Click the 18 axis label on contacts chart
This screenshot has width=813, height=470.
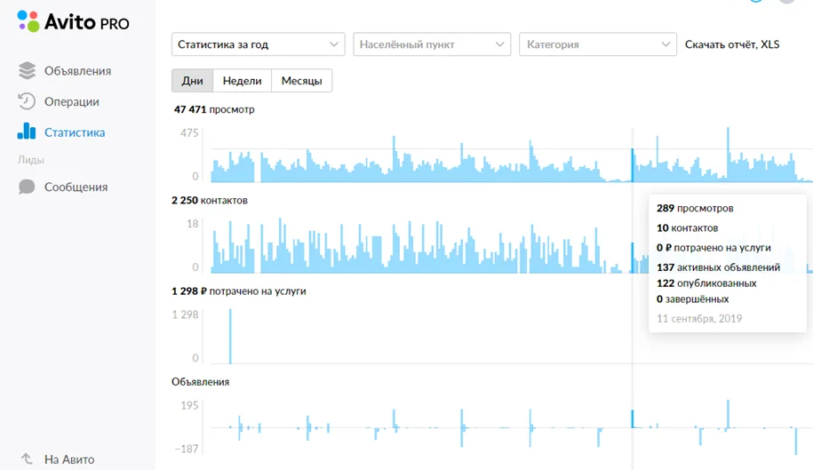click(192, 224)
